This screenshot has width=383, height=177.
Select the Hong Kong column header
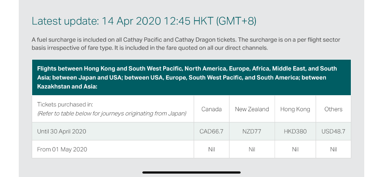[x=295, y=109]
